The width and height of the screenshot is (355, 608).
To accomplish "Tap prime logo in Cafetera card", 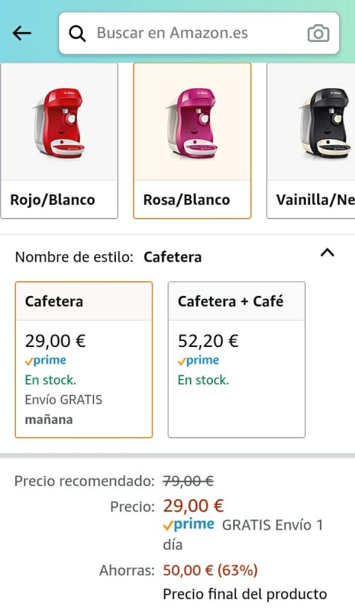I will click(46, 360).
